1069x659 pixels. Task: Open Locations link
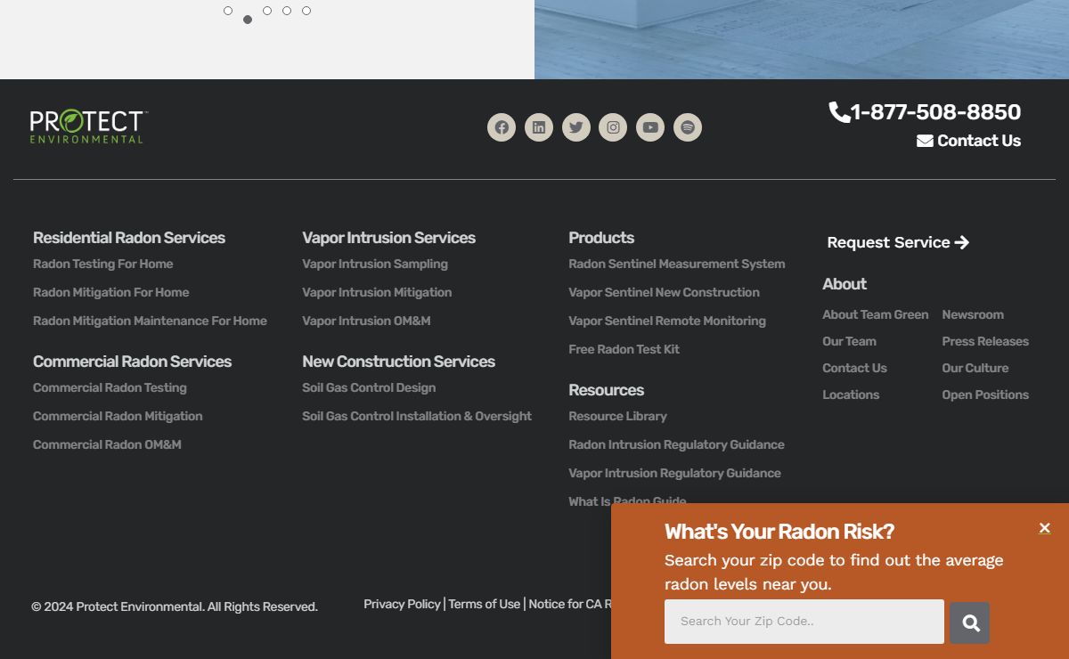pyautogui.click(x=851, y=395)
